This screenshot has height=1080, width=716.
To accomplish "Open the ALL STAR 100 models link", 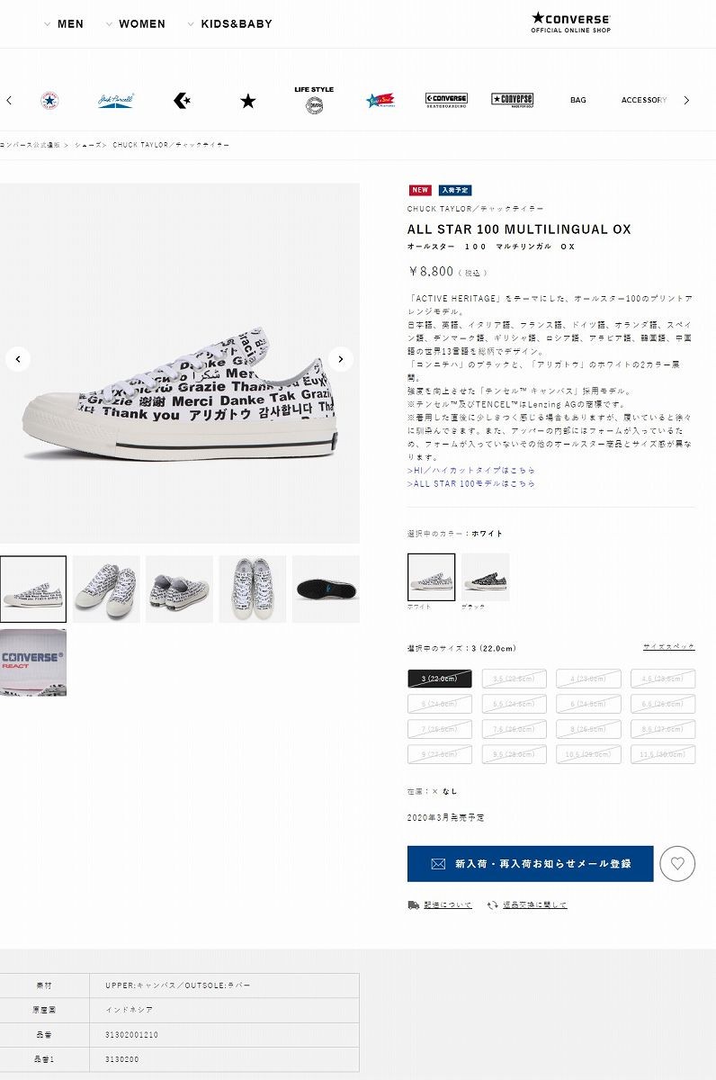I will coord(471,483).
